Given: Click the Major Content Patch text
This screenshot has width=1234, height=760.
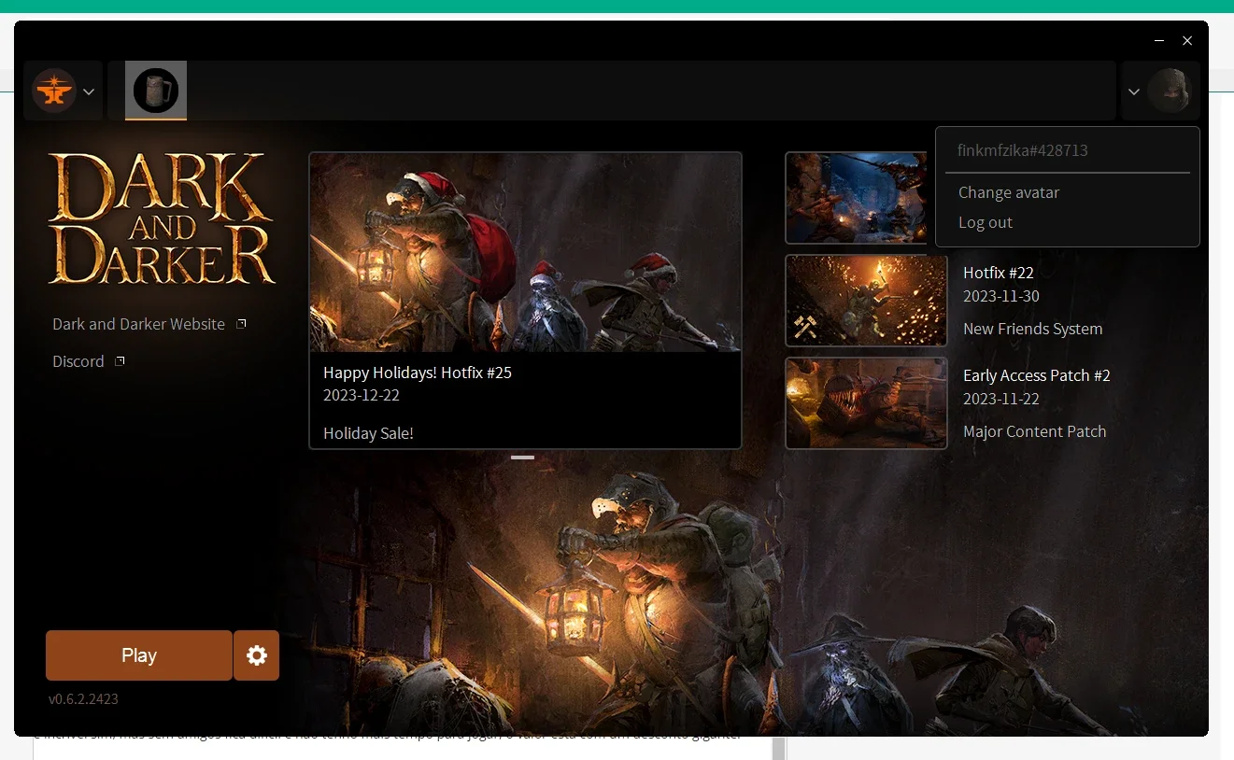Looking at the screenshot, I should (1035, 431).
